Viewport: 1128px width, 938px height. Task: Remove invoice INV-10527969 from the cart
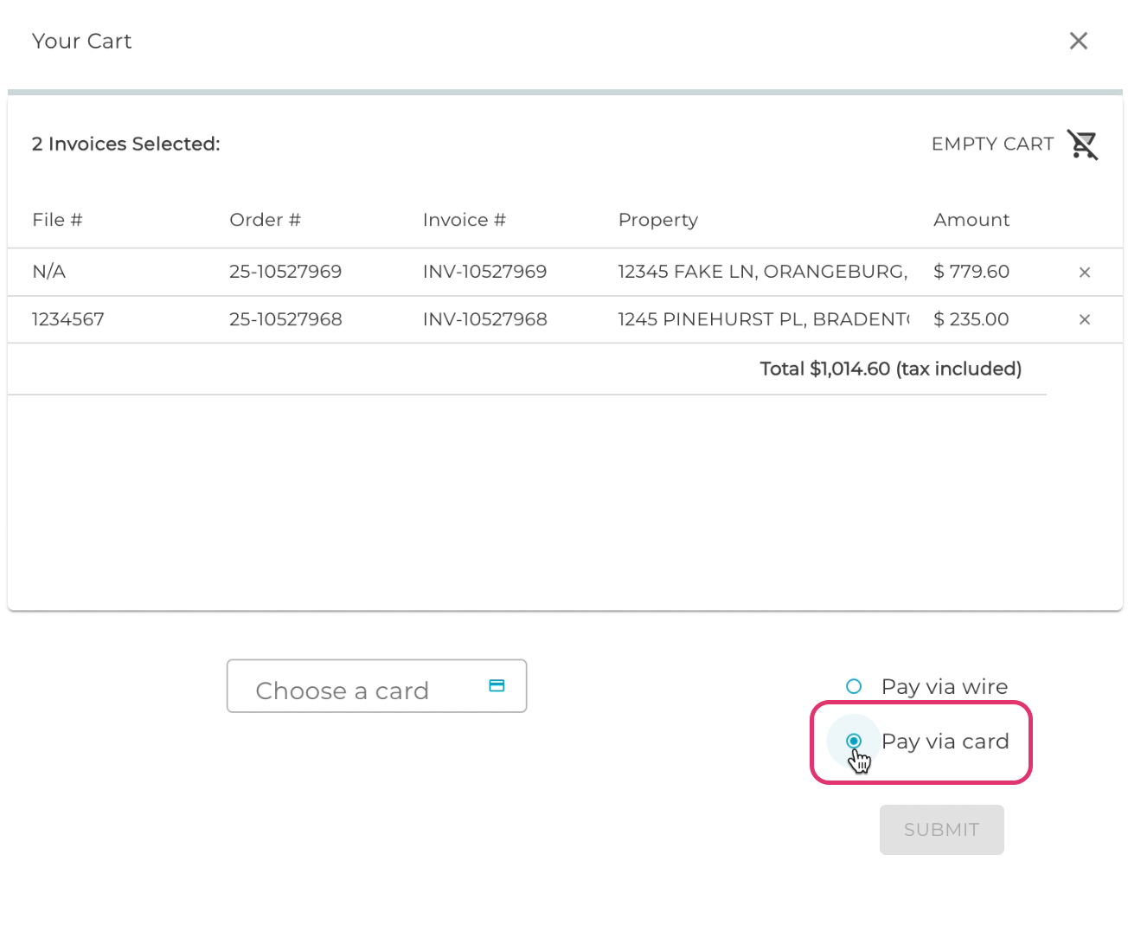pos(1084,273)
